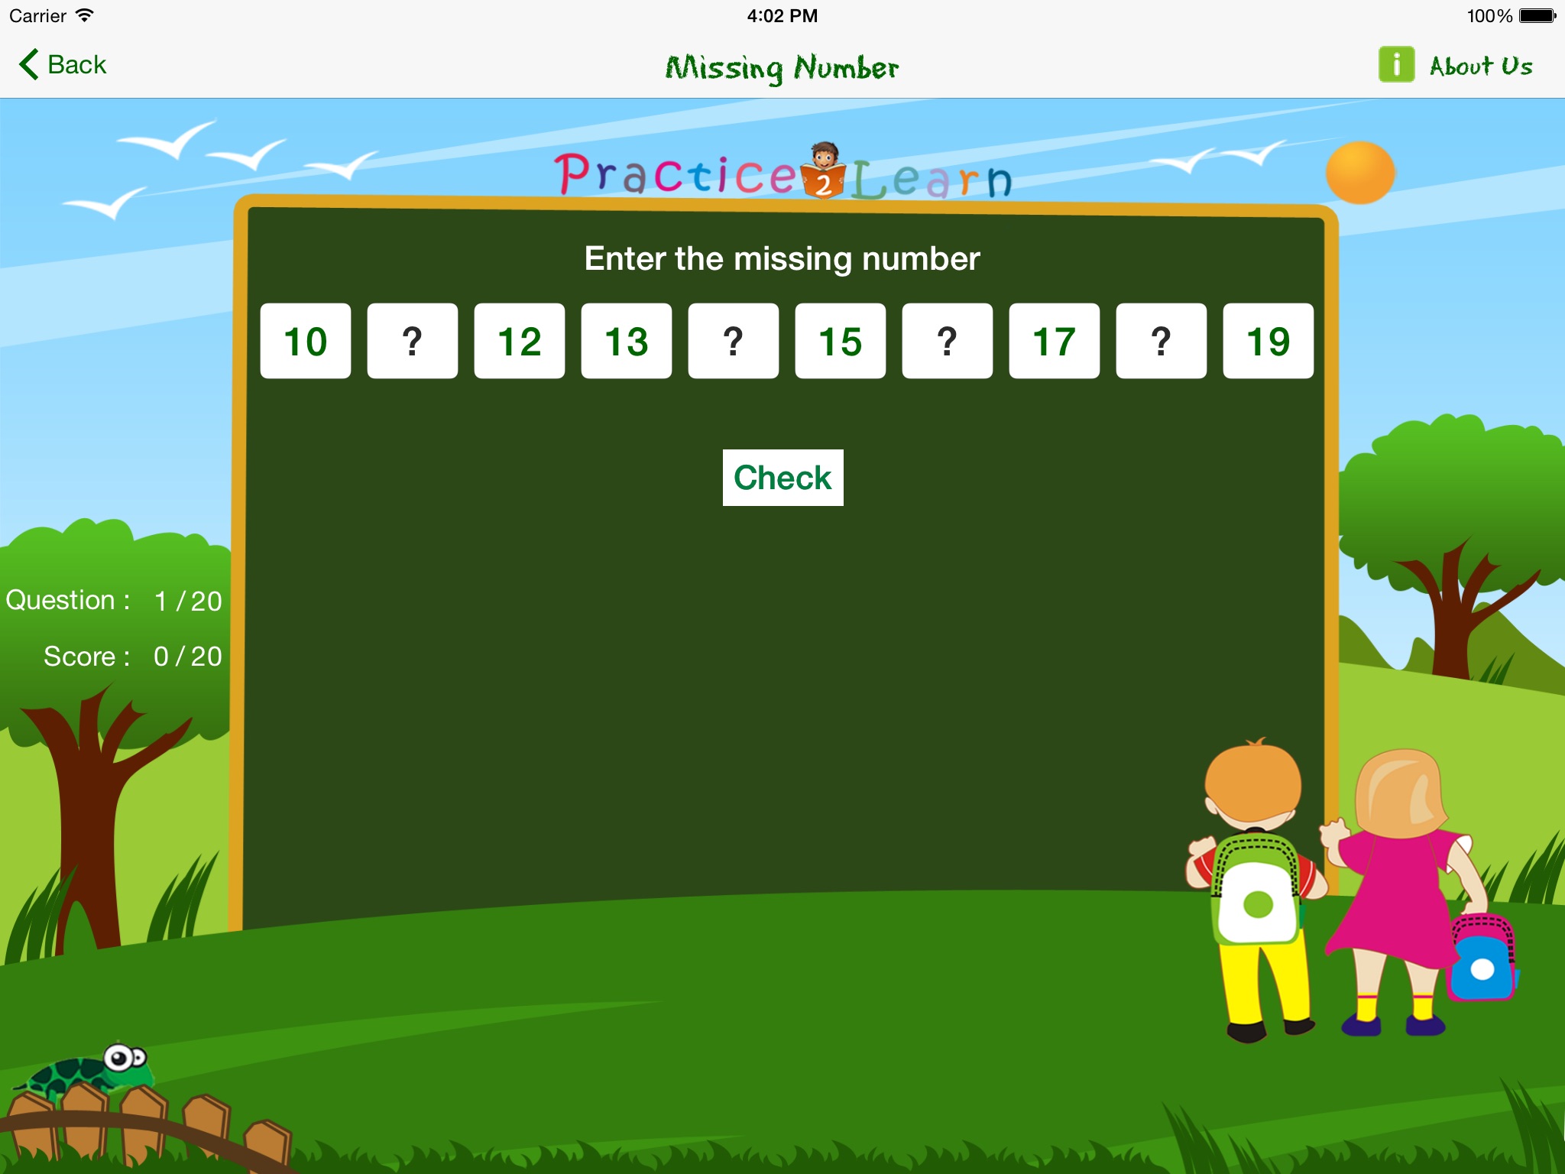
Task: Expand the question counter panel
Action: pos(118,627)
